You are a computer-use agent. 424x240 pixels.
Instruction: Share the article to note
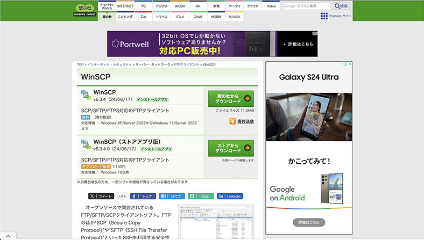click(201, 197)
